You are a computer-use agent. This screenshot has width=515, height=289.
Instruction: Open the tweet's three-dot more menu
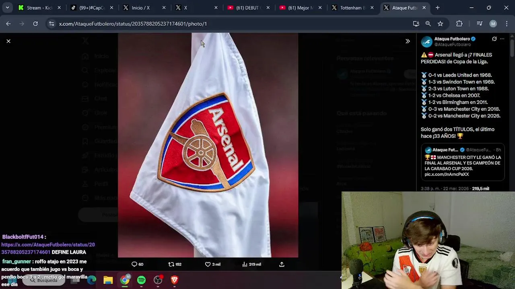coord(502,39)
